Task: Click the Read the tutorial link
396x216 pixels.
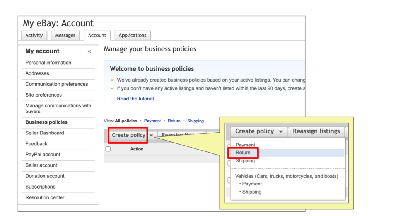Action: pyautogui.click(x=135, y=99)
